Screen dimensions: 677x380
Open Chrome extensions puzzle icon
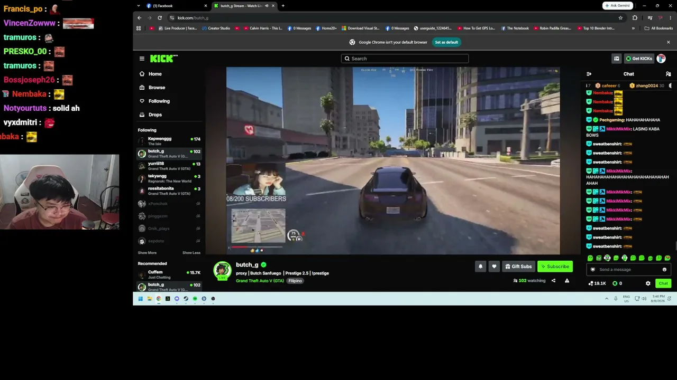click(x=635, y=18)
